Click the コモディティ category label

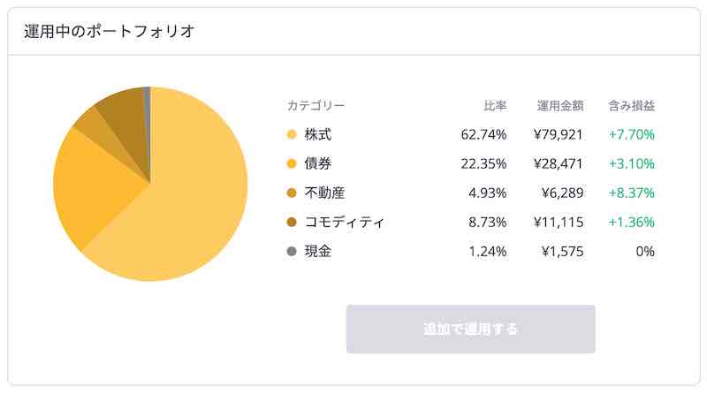[345, 222]
